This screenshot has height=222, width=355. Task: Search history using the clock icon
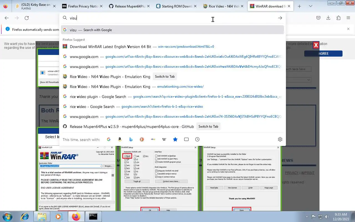(197, 139)
